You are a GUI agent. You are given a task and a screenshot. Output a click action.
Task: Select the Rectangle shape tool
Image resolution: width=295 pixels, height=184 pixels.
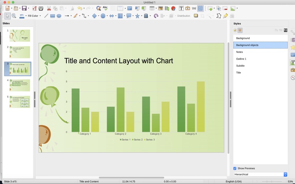pos(52,16)
